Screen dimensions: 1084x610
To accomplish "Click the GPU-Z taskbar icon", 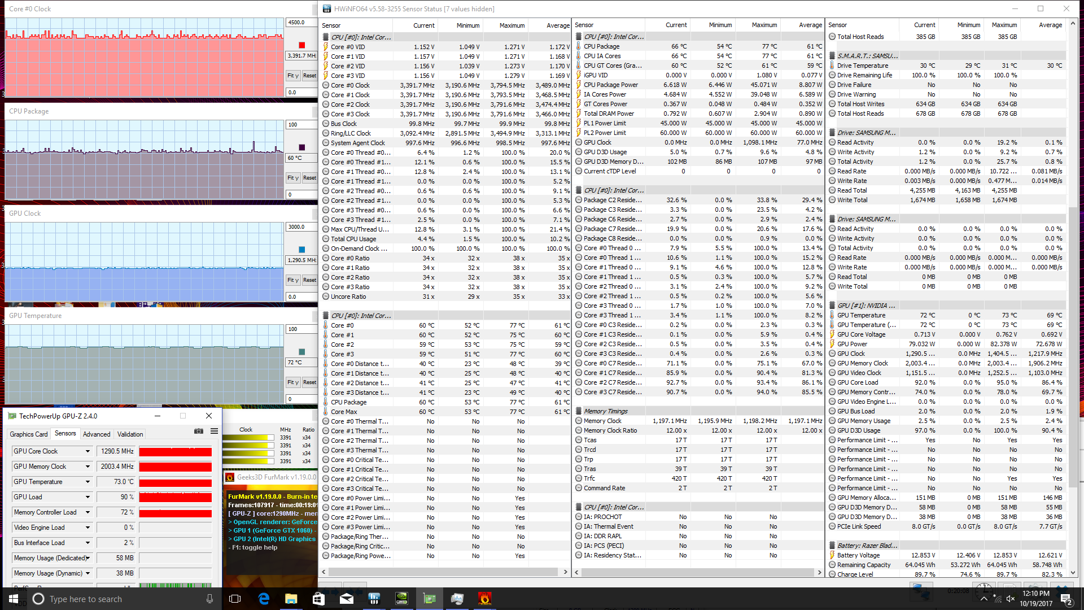I will 429,598.
